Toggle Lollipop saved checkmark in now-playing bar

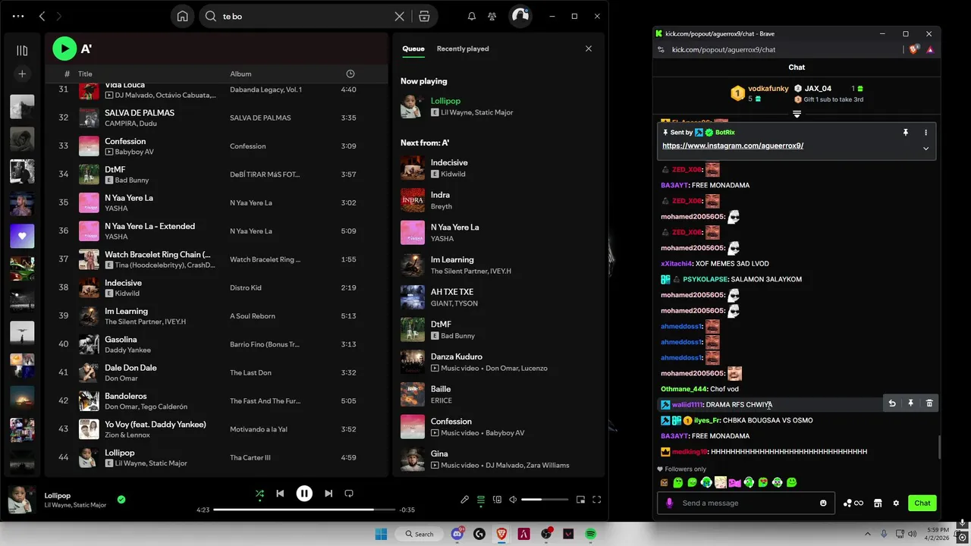[x=121, y=499]
